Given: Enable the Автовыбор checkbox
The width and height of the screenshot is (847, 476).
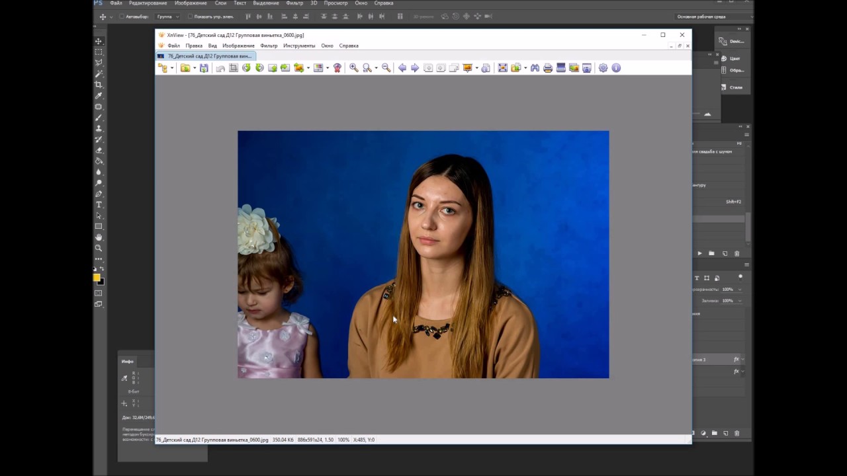Looking at the screenshot, I should pyautogui.click(x=122, y=17).
